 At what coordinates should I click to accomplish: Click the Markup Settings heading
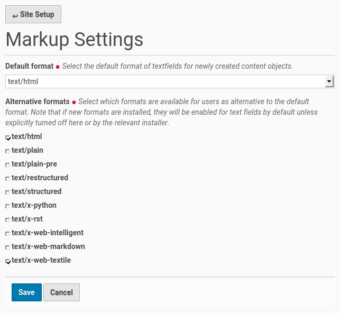click(74, 40)
